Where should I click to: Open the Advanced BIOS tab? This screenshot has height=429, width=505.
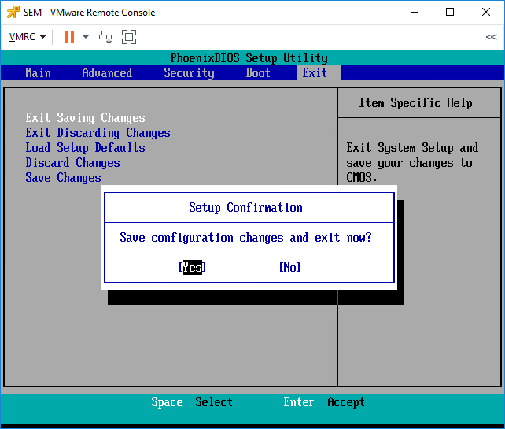(x=107, y=73)
